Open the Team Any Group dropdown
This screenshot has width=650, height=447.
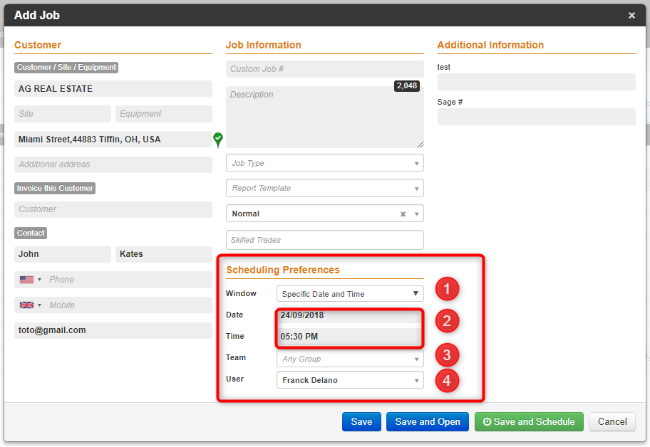[350, 359]
